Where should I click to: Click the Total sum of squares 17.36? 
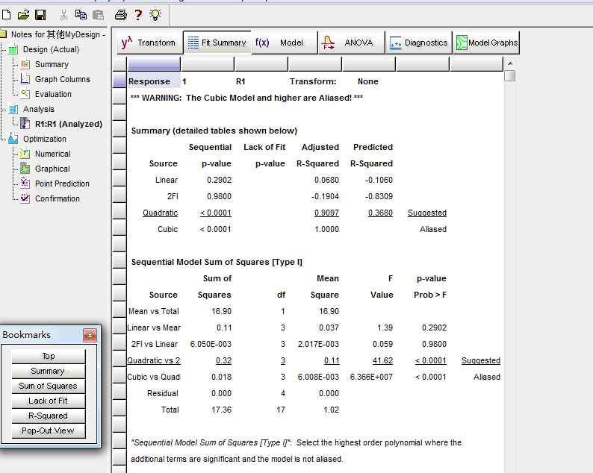(x=222, y=410)
